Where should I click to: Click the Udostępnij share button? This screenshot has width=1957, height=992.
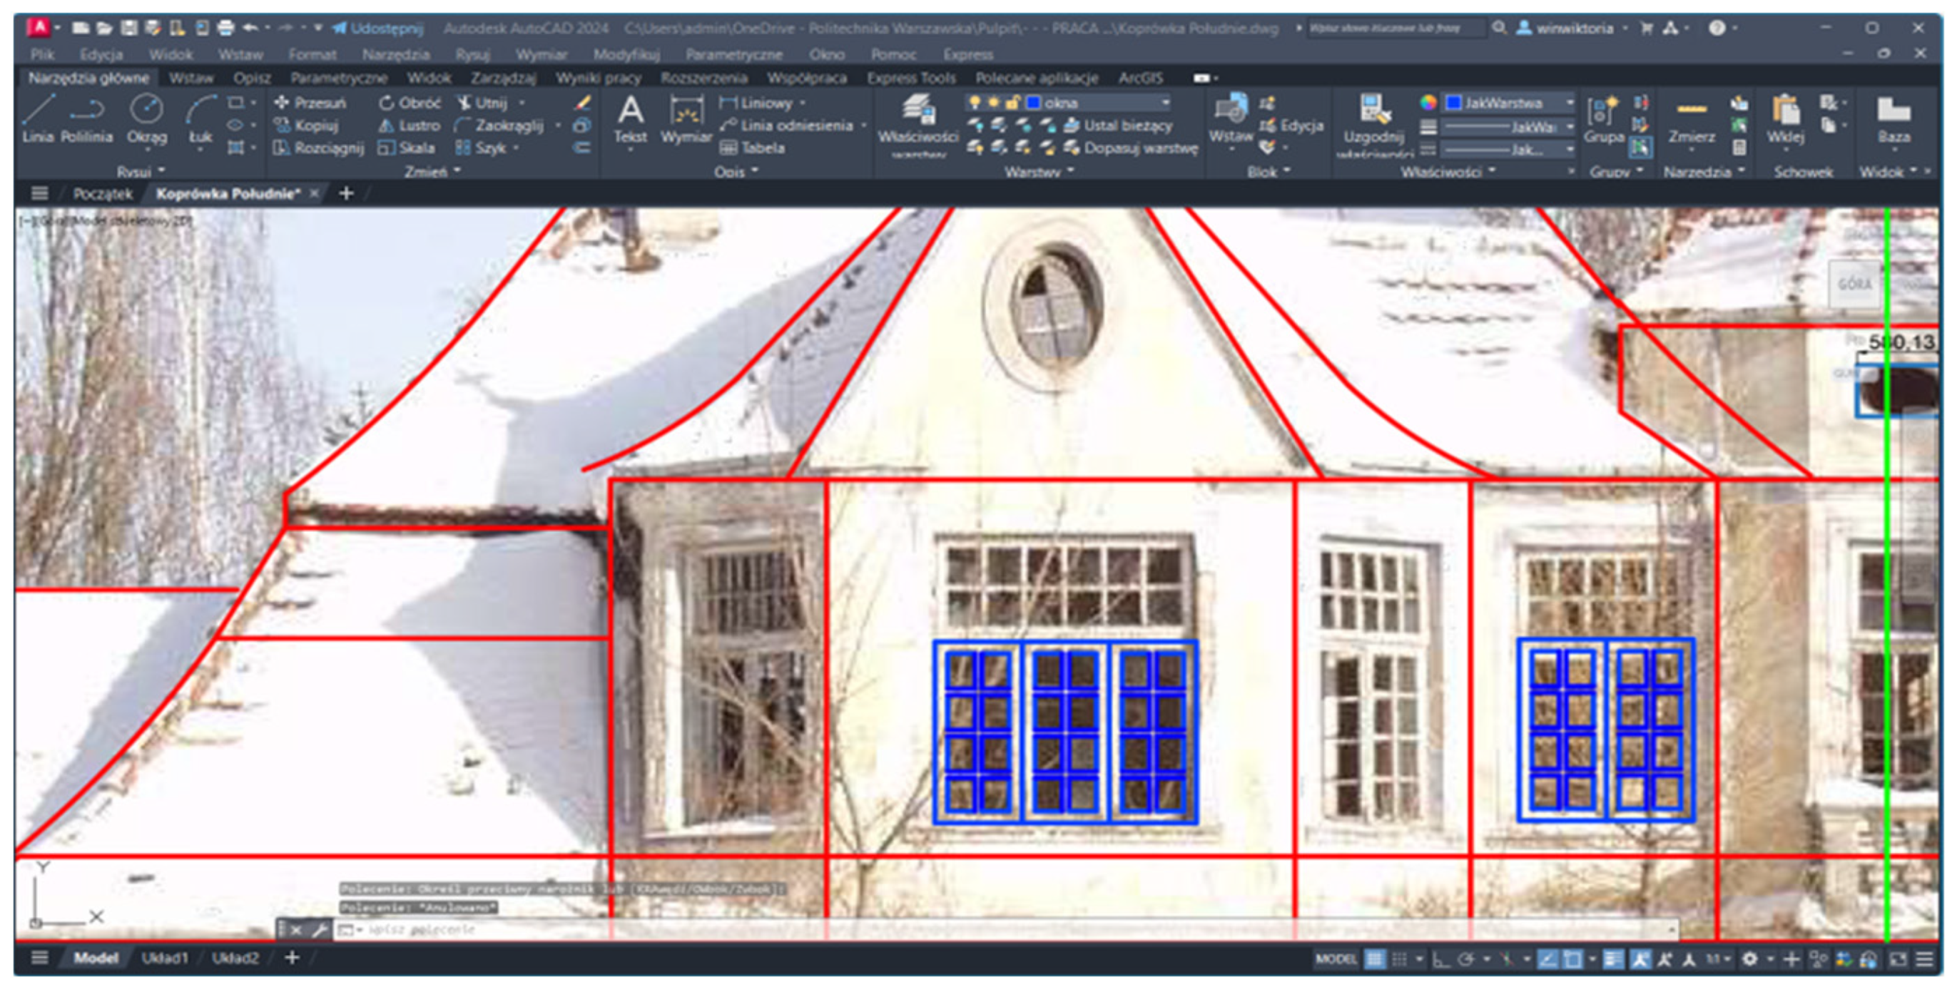pyautogui.click(x=377, y=28)
